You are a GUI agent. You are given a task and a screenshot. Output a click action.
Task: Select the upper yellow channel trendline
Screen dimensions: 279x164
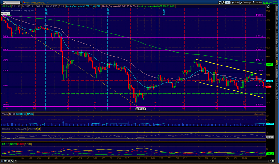click(229, 67)
